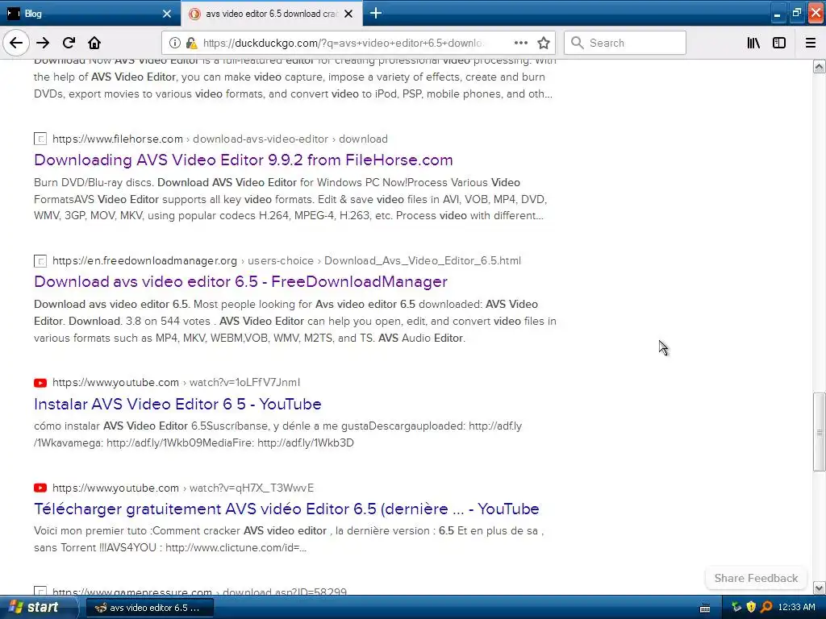Open page actions three-dot menu

pos(520,43)
